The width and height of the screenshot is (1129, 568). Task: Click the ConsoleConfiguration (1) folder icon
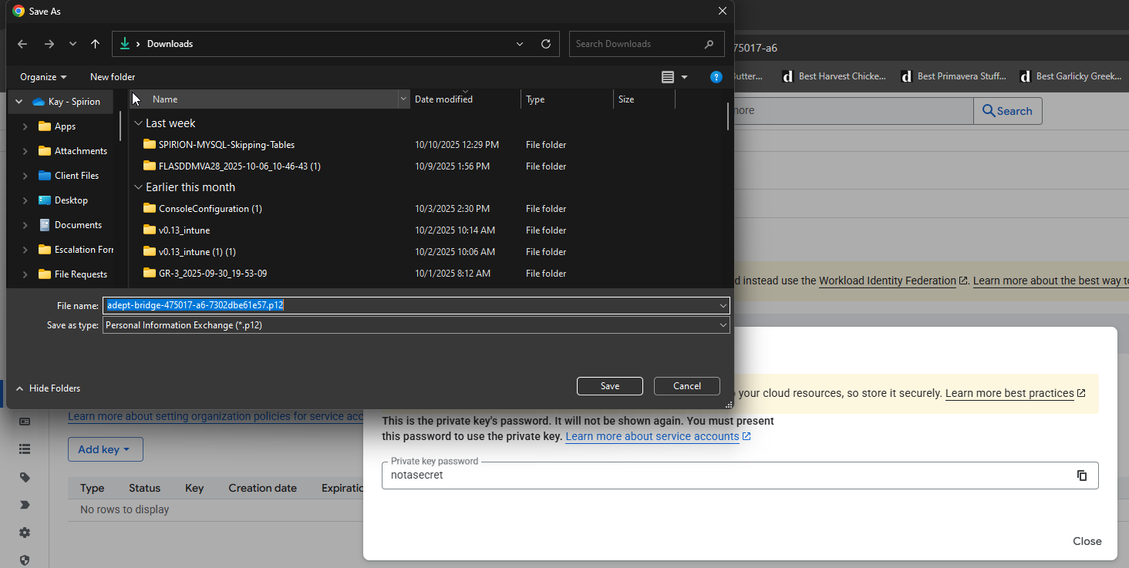pyautogui.click(x=150, y=208)
